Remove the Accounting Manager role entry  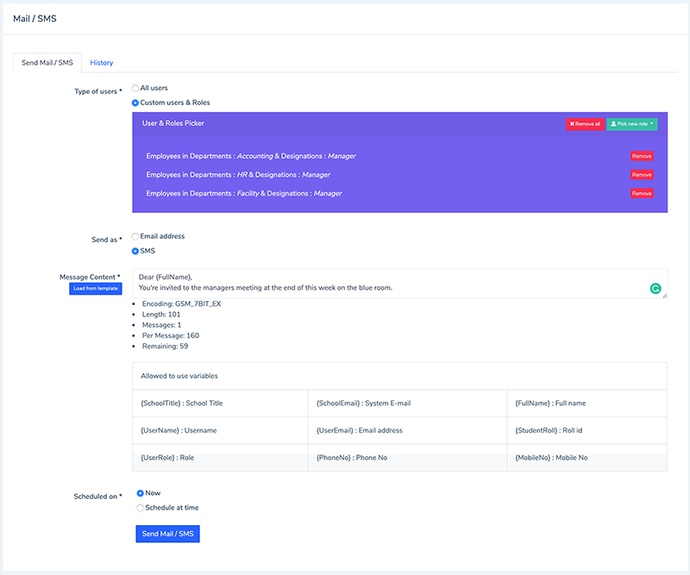pyautogui.click(x=641, y=156)
